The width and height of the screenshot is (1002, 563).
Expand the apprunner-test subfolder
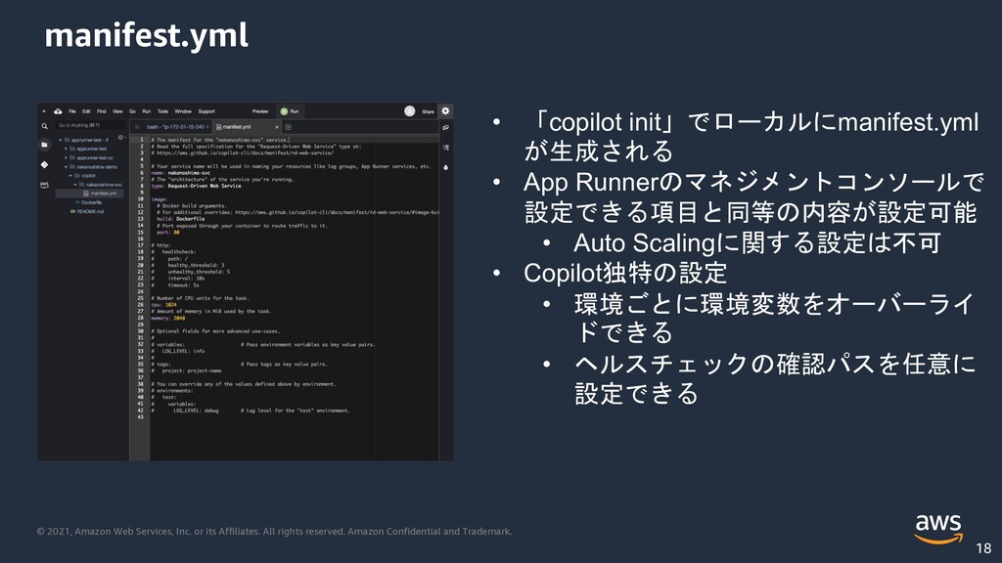[66, 149]
